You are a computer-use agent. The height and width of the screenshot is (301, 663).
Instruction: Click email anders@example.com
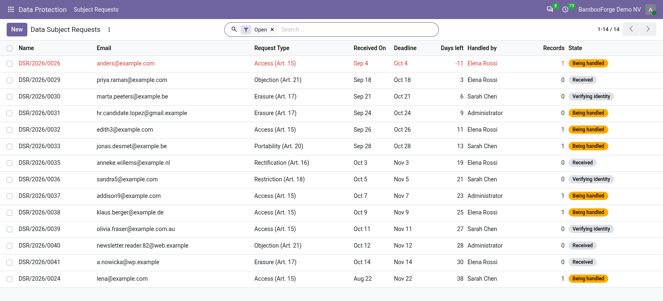point(126,63)
